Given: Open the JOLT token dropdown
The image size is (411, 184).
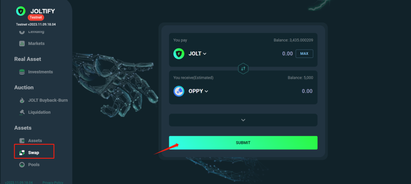Looking at the screenshot, I should tap(197, 54).
